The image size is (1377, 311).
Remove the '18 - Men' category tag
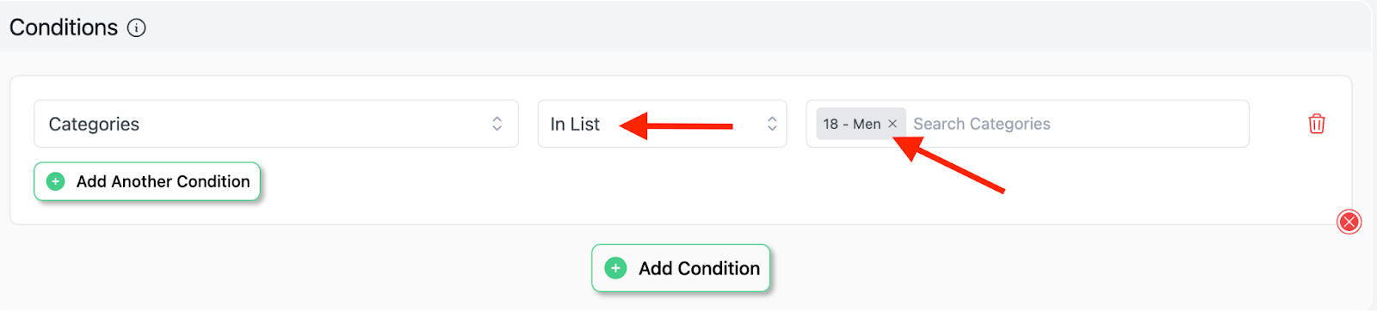click(x=892, y=124)
